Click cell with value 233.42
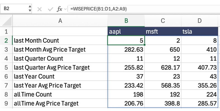220x111 pixels. click(x=126, y=85)
